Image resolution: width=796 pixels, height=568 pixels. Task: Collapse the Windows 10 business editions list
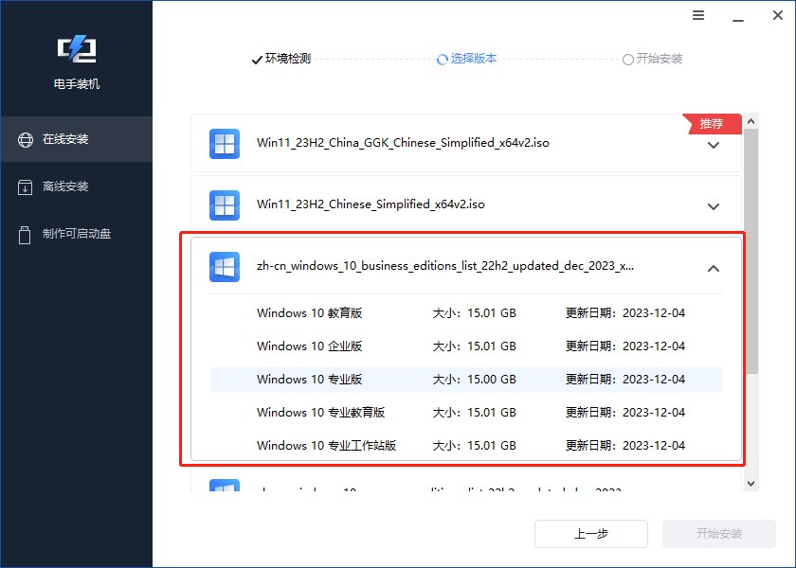714,268
